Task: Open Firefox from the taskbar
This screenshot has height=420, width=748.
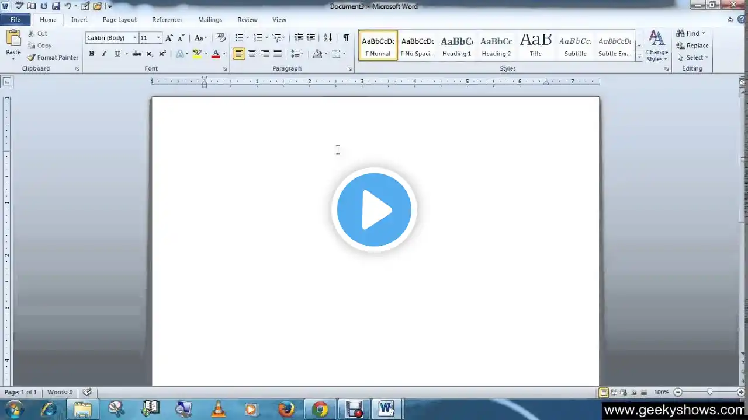Action: pyautogui.click(x=286, y=409)
